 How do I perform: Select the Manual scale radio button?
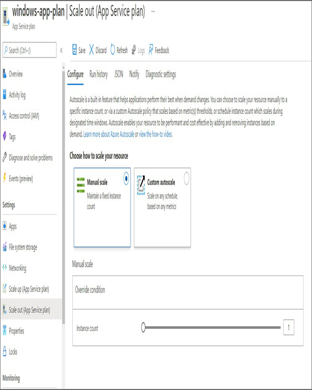pyautogui.click(x=126, y=178)
